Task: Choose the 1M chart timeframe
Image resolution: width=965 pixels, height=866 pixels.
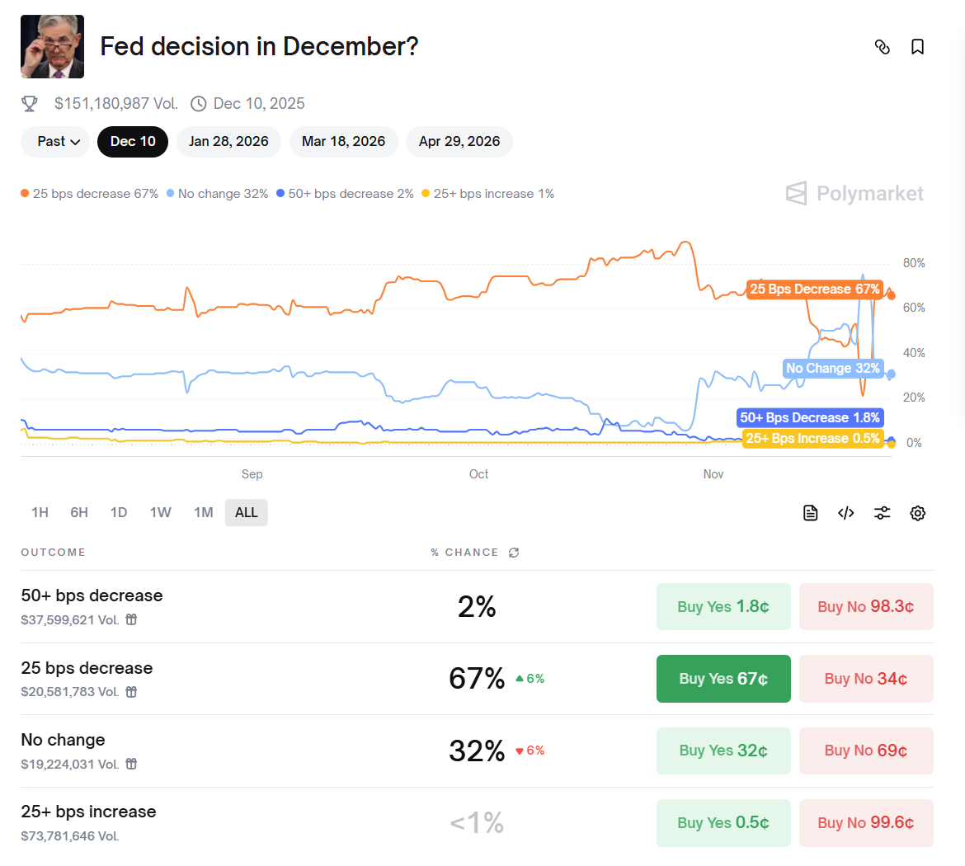Action: tap(203, 513)
